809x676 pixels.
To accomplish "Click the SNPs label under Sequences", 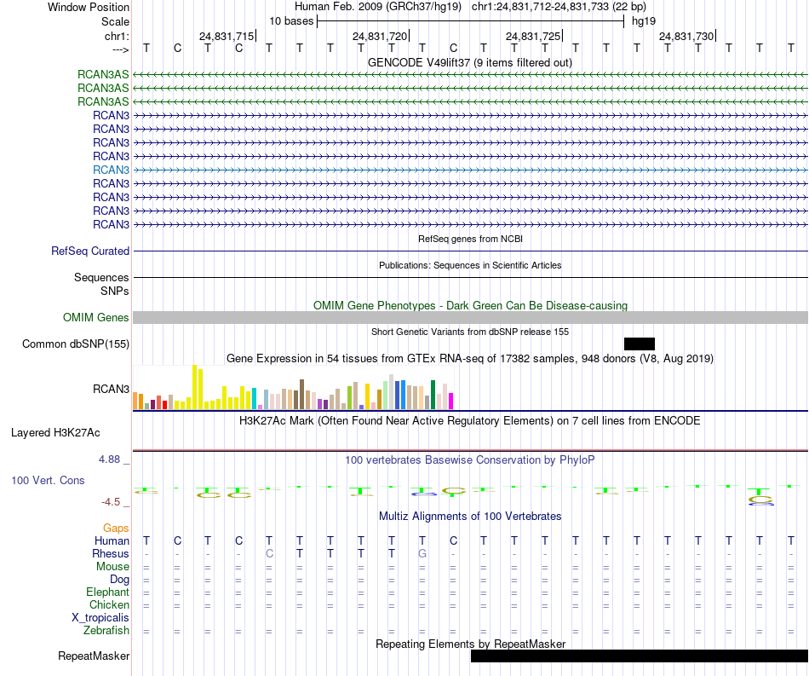I will tap(115, 292).
